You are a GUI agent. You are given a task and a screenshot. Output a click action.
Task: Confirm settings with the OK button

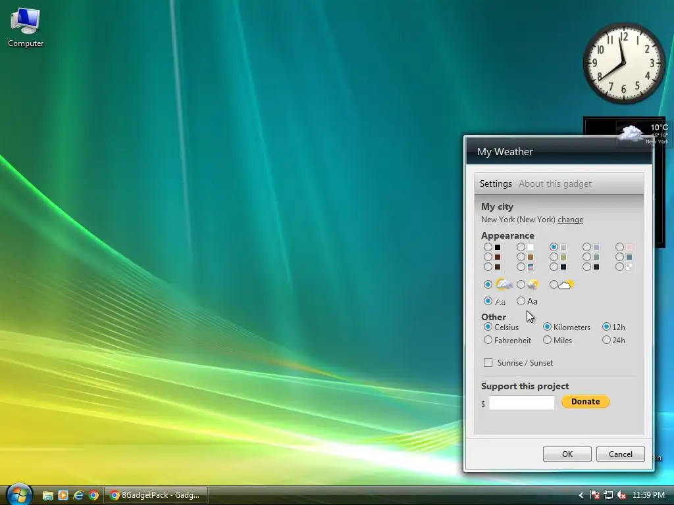567,454
